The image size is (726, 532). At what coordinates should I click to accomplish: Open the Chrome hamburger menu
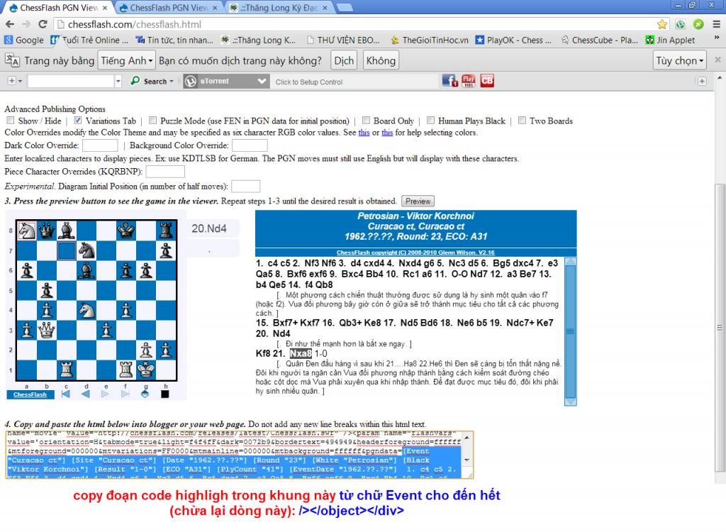[716, 24]
